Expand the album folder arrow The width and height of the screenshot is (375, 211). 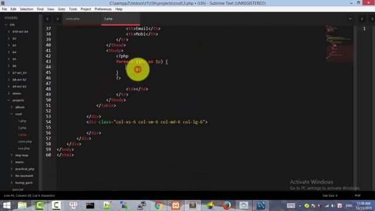[x=11, y=107]
